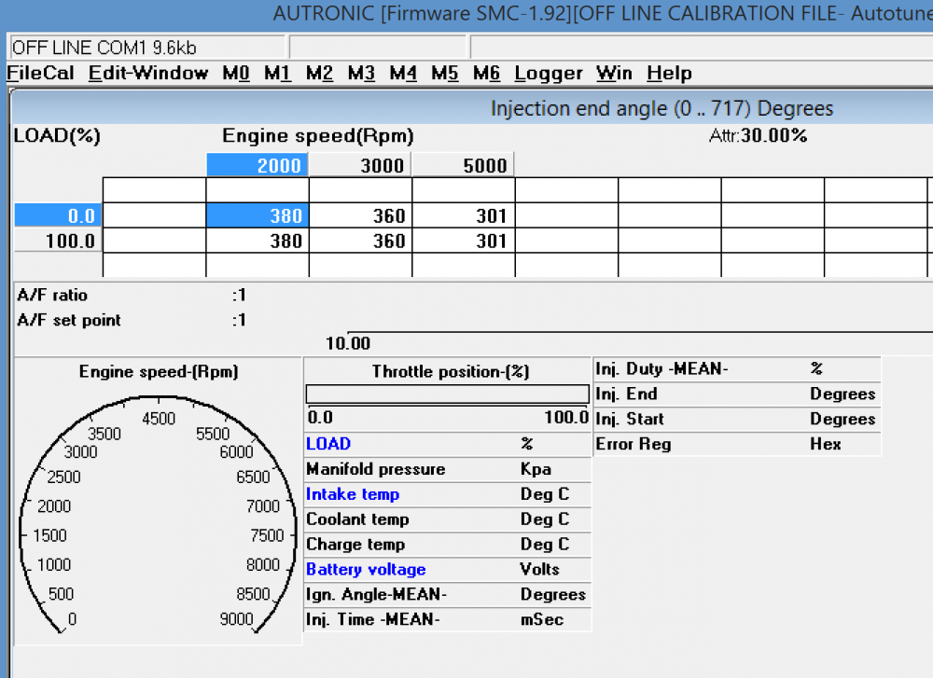Screen dimensions: 933x678
Task: Click the 10.00 scale value
Action: [x=348, y=343]
